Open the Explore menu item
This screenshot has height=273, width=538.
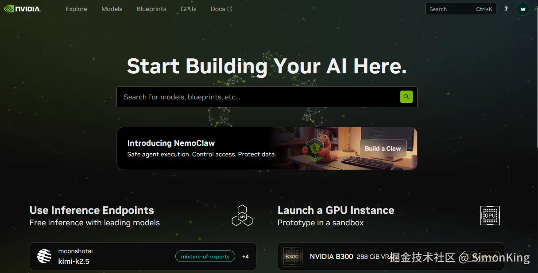(x=76, y=9)
